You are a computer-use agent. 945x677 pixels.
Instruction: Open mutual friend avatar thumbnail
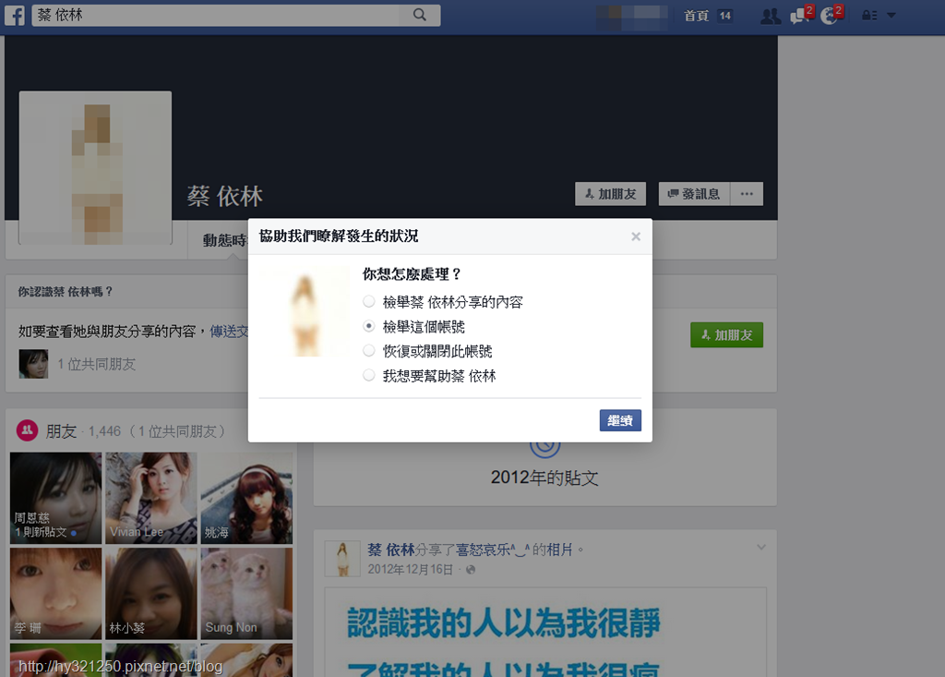point(34,364)
